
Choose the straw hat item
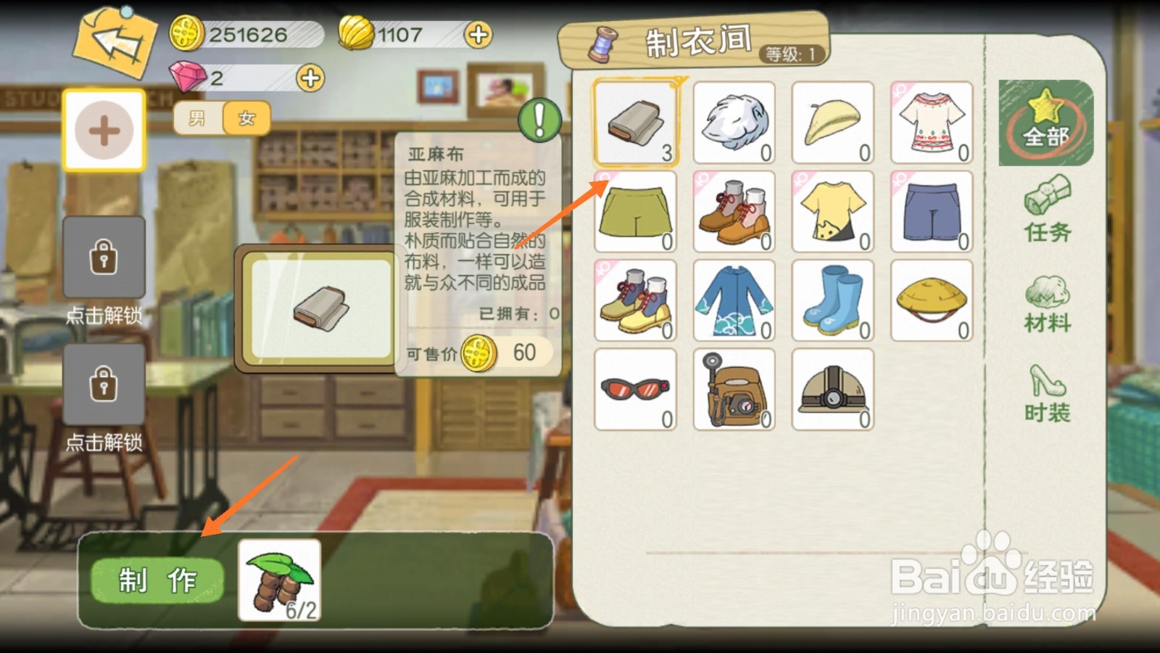tap(932, 300)
